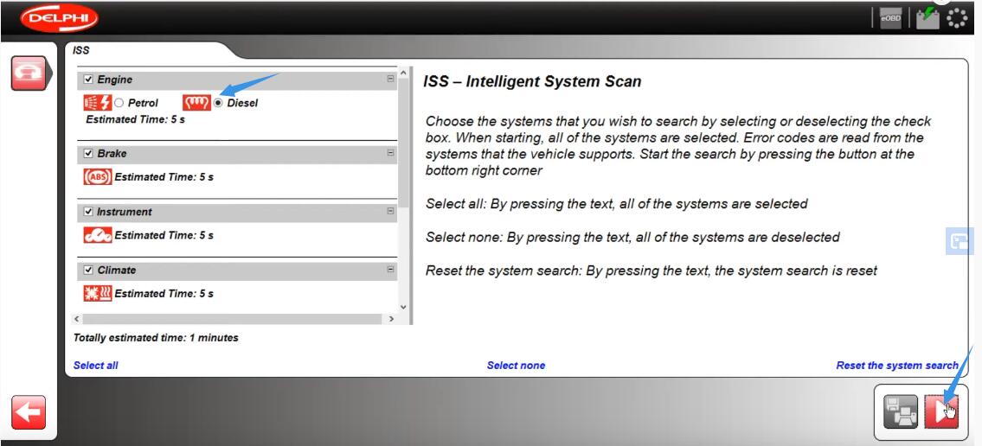
Task: Click the petrol spark ignition icon
Action: 97,103
